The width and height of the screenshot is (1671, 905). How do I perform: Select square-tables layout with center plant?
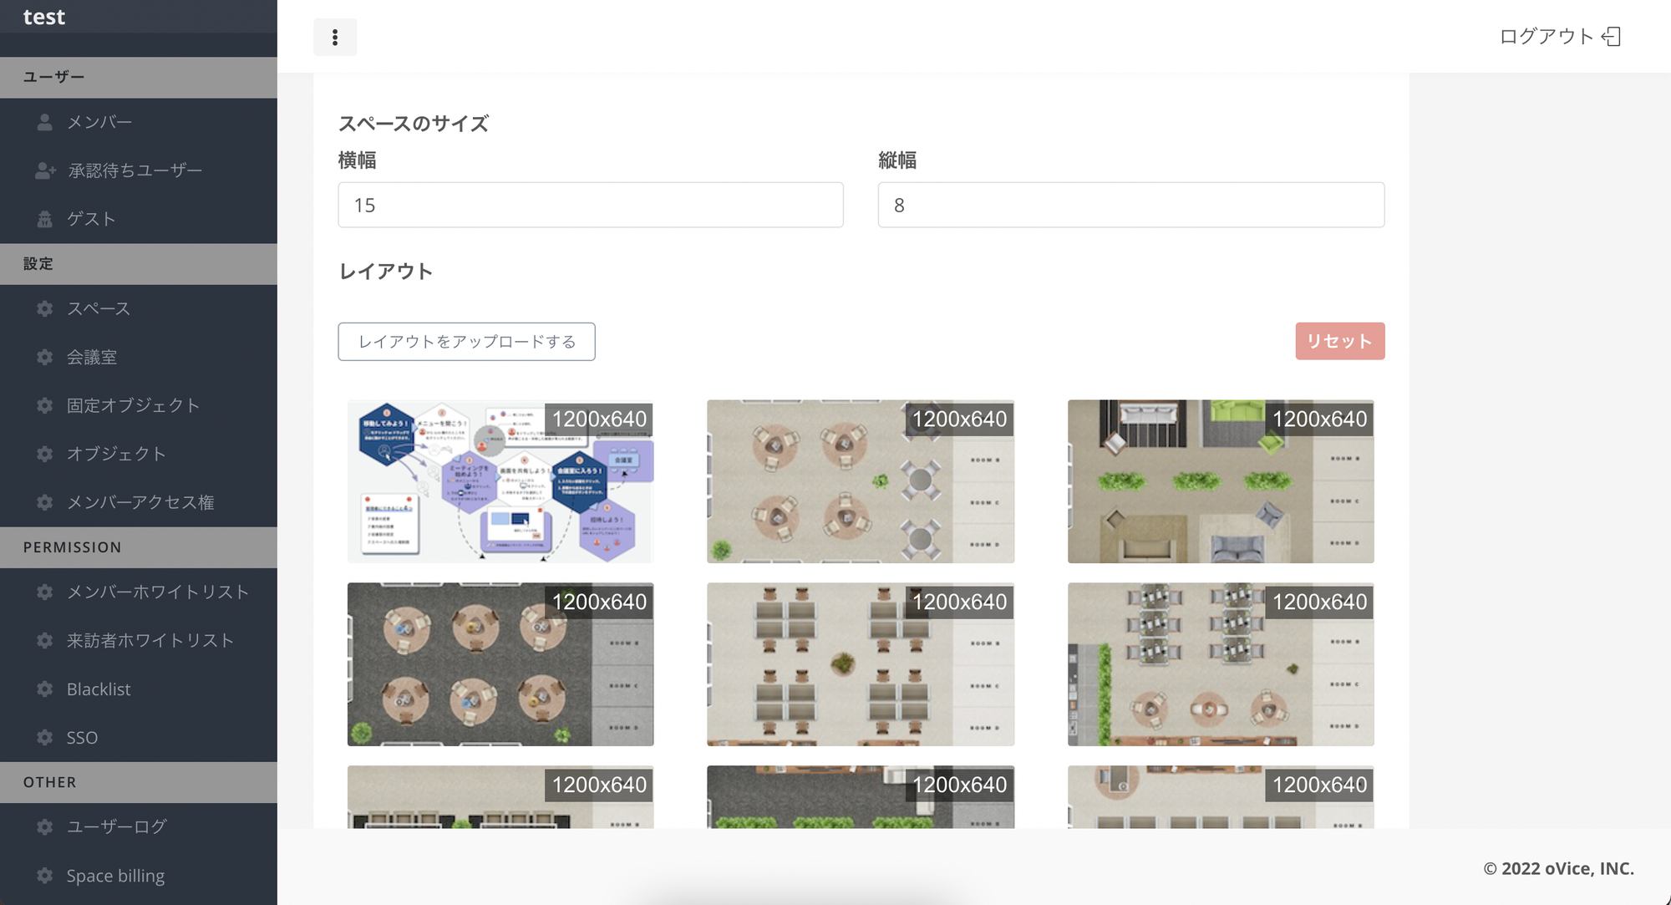coord(861,664)
